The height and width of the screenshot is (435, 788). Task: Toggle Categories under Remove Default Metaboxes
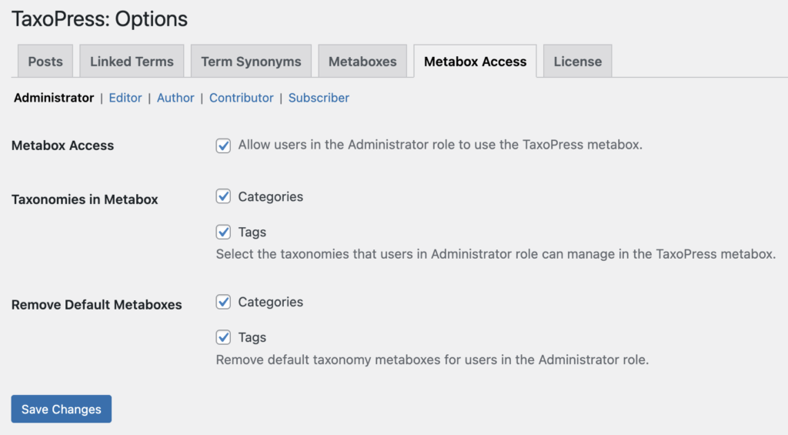[x=223, y=302]
